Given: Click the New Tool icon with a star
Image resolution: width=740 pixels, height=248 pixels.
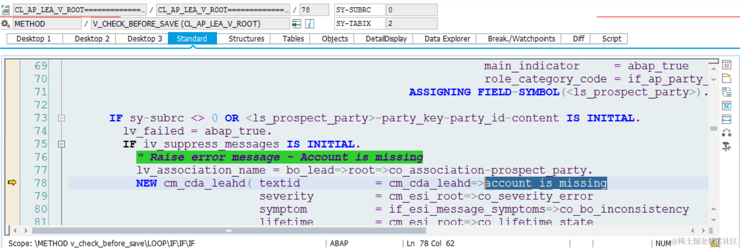Looking at the screenshot, I should click(727, 79).
